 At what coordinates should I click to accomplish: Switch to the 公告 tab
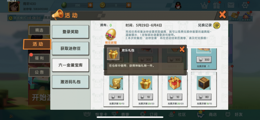(x=39, y=72)
